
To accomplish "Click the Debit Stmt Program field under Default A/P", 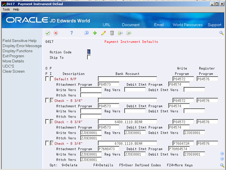I will point(179,84).
